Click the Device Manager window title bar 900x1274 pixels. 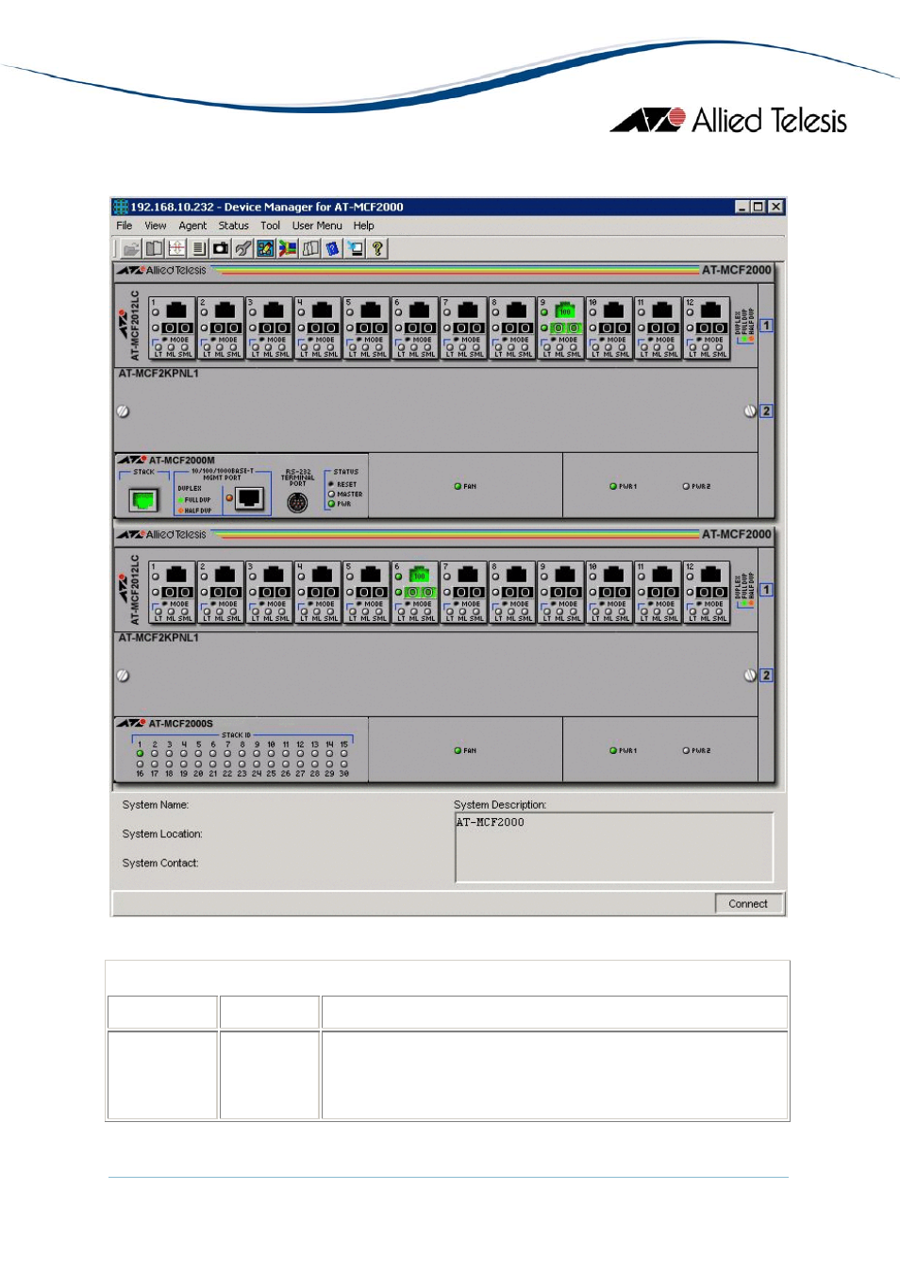[x=448, y=207]
